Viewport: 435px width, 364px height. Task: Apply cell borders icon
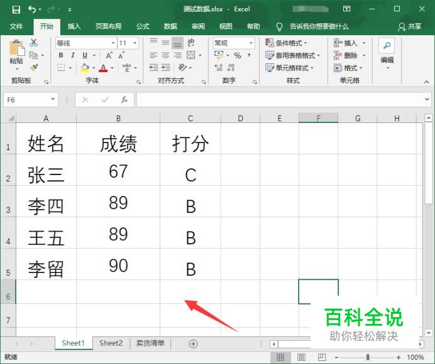[61, 68]
